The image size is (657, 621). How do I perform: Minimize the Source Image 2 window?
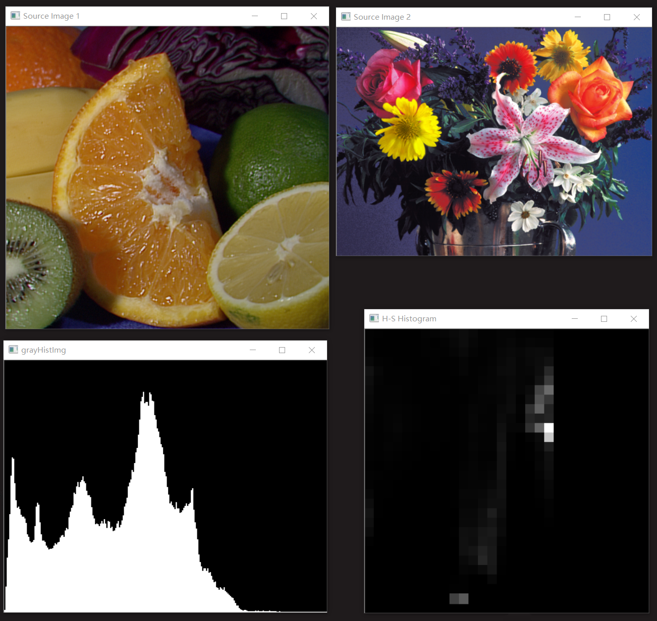[x=577, y=17]
